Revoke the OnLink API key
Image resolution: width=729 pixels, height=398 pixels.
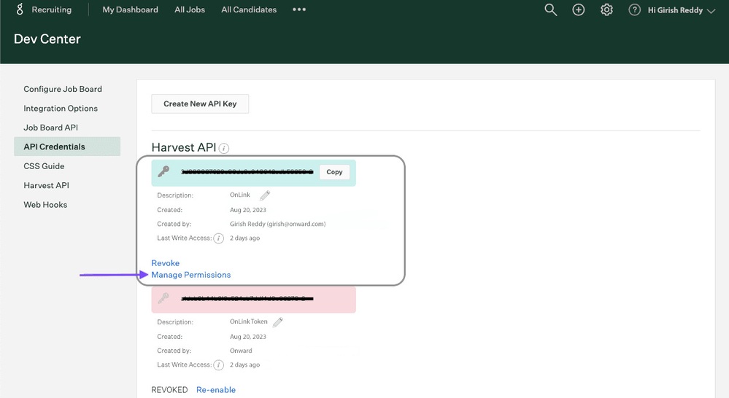click(165, 263)
